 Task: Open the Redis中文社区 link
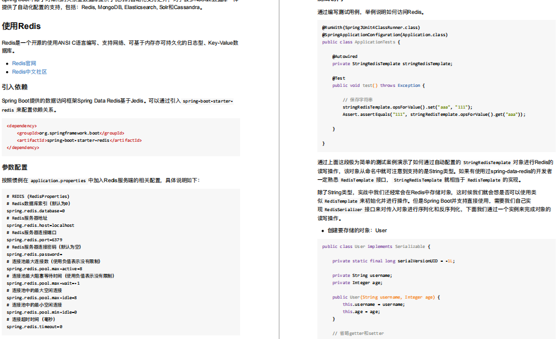point(30,72)
